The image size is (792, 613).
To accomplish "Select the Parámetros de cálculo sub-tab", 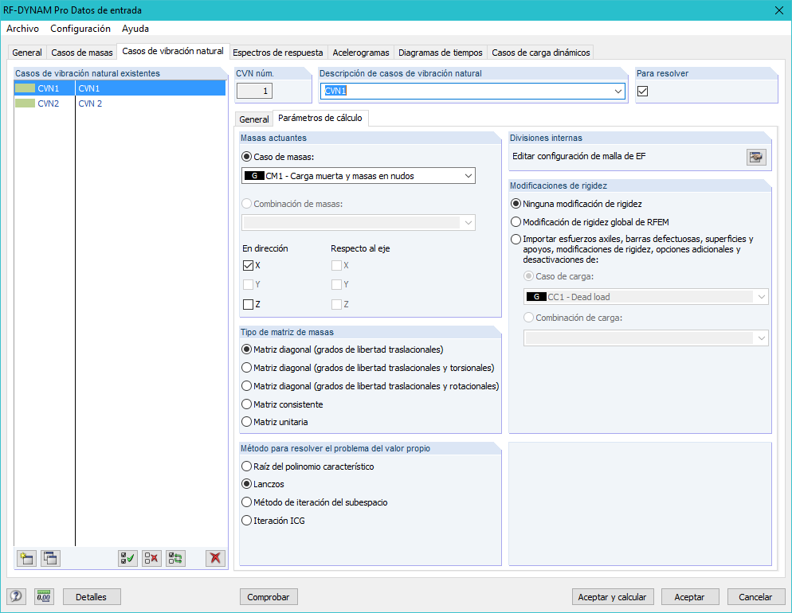I will coord(320,118).
